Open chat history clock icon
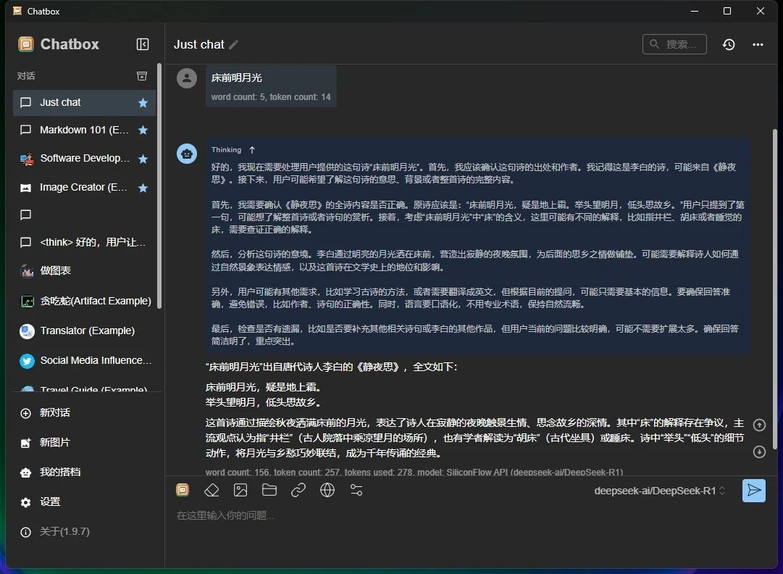 (729, 44)
